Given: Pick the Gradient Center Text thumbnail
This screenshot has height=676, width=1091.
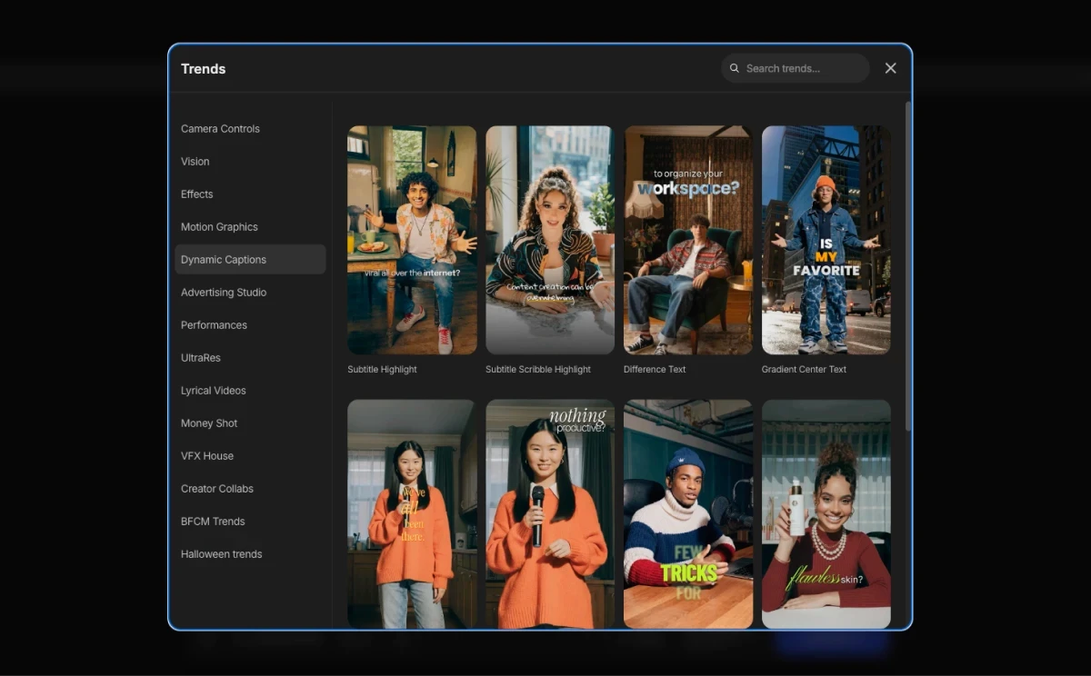Looking at the screenshot, I should [x=826, y=240].
